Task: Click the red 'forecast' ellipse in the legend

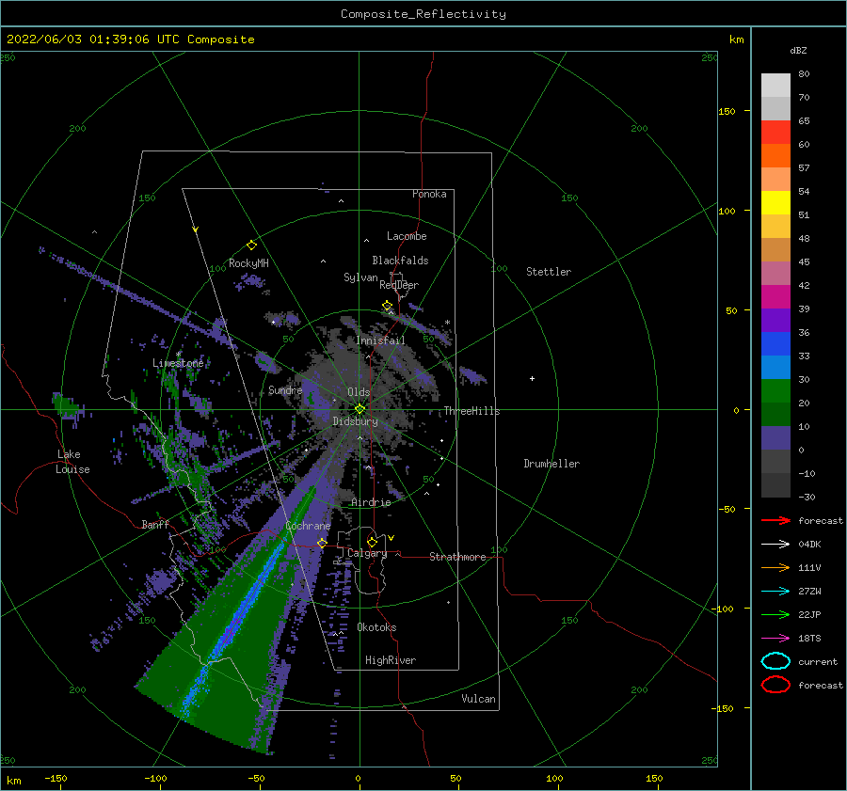Action: [775, 685]
